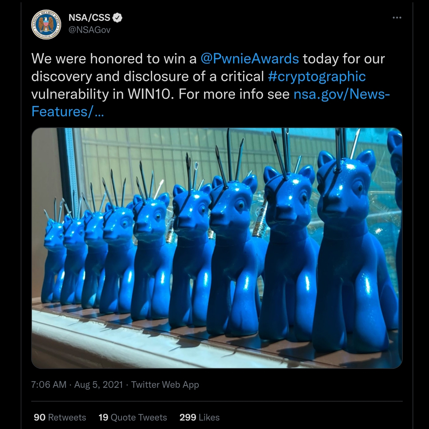Click the @NSAGov handle
Image resolution: width=429 pixels, height=429 pixels.
[90, 30]
